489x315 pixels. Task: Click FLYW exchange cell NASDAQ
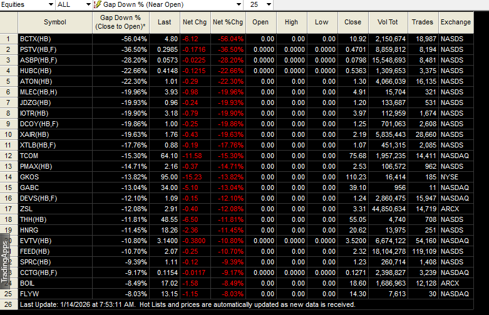click(x=455, y=294)
